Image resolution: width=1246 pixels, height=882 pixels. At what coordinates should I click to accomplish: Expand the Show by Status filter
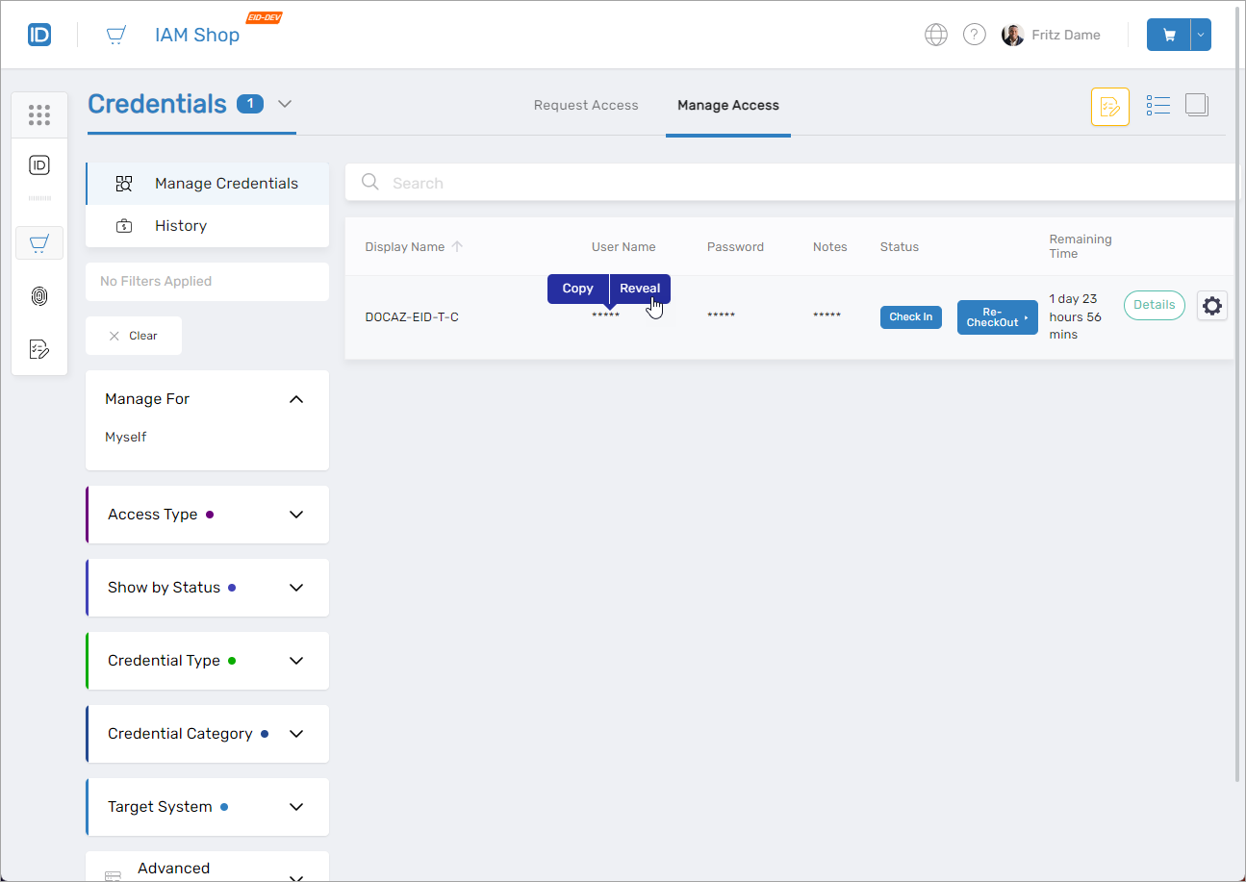point(296,588)
